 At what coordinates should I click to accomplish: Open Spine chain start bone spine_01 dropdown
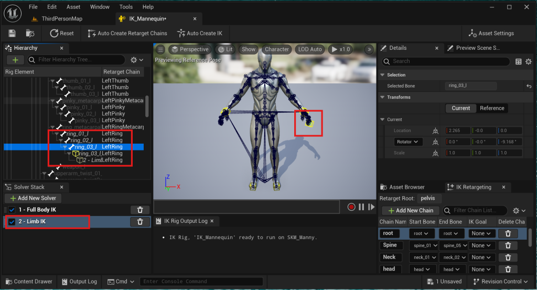(424, 245)
